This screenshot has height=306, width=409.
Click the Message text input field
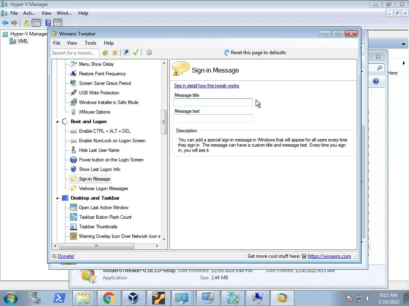pos(213,118)
